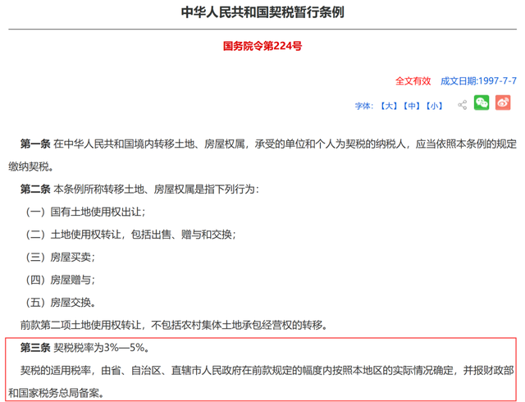Set font size to large 【大】

[388, 106]
